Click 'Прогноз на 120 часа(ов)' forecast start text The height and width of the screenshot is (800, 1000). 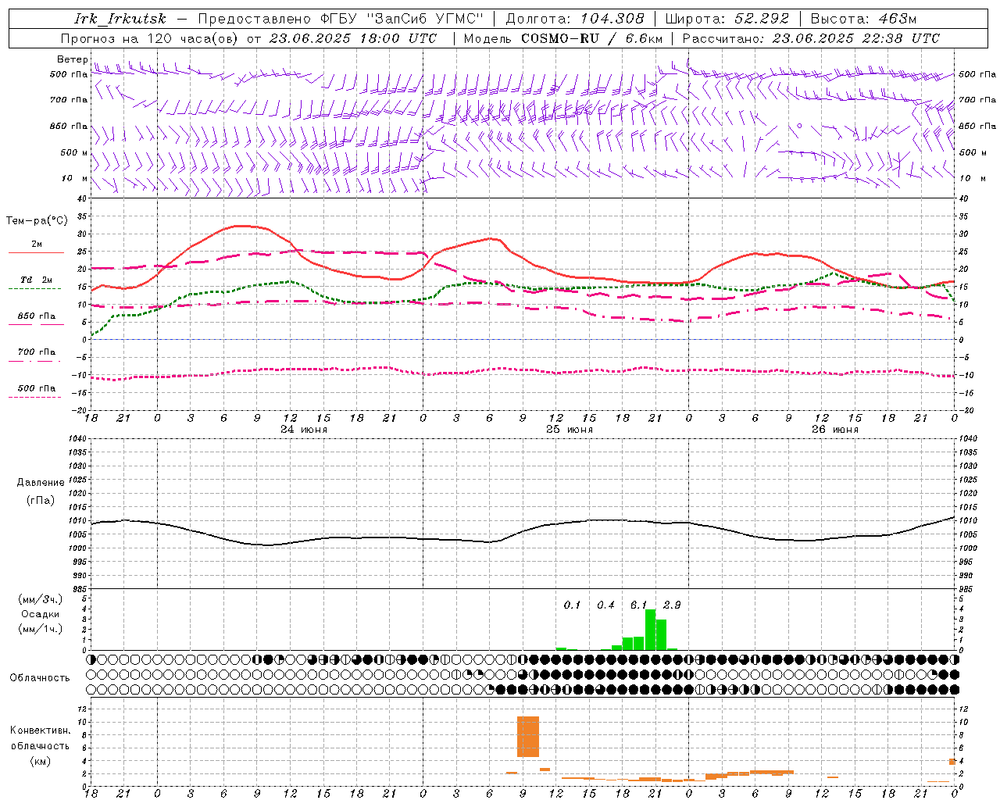(x=248, y=38)
